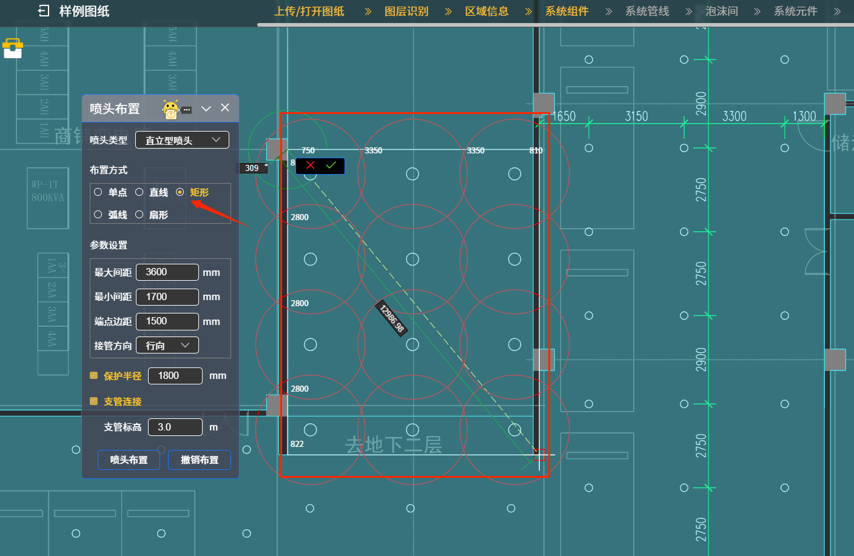Collapse the 喷头布置 panel with chevron
Image resolution: width=854 pixels, height=556 pixels.
point(206,109)
